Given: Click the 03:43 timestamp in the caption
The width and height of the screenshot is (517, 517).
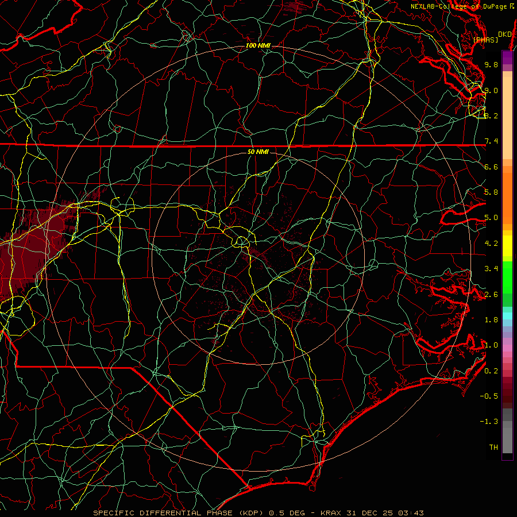Looking at the screenshot, I should coord(411,513).
